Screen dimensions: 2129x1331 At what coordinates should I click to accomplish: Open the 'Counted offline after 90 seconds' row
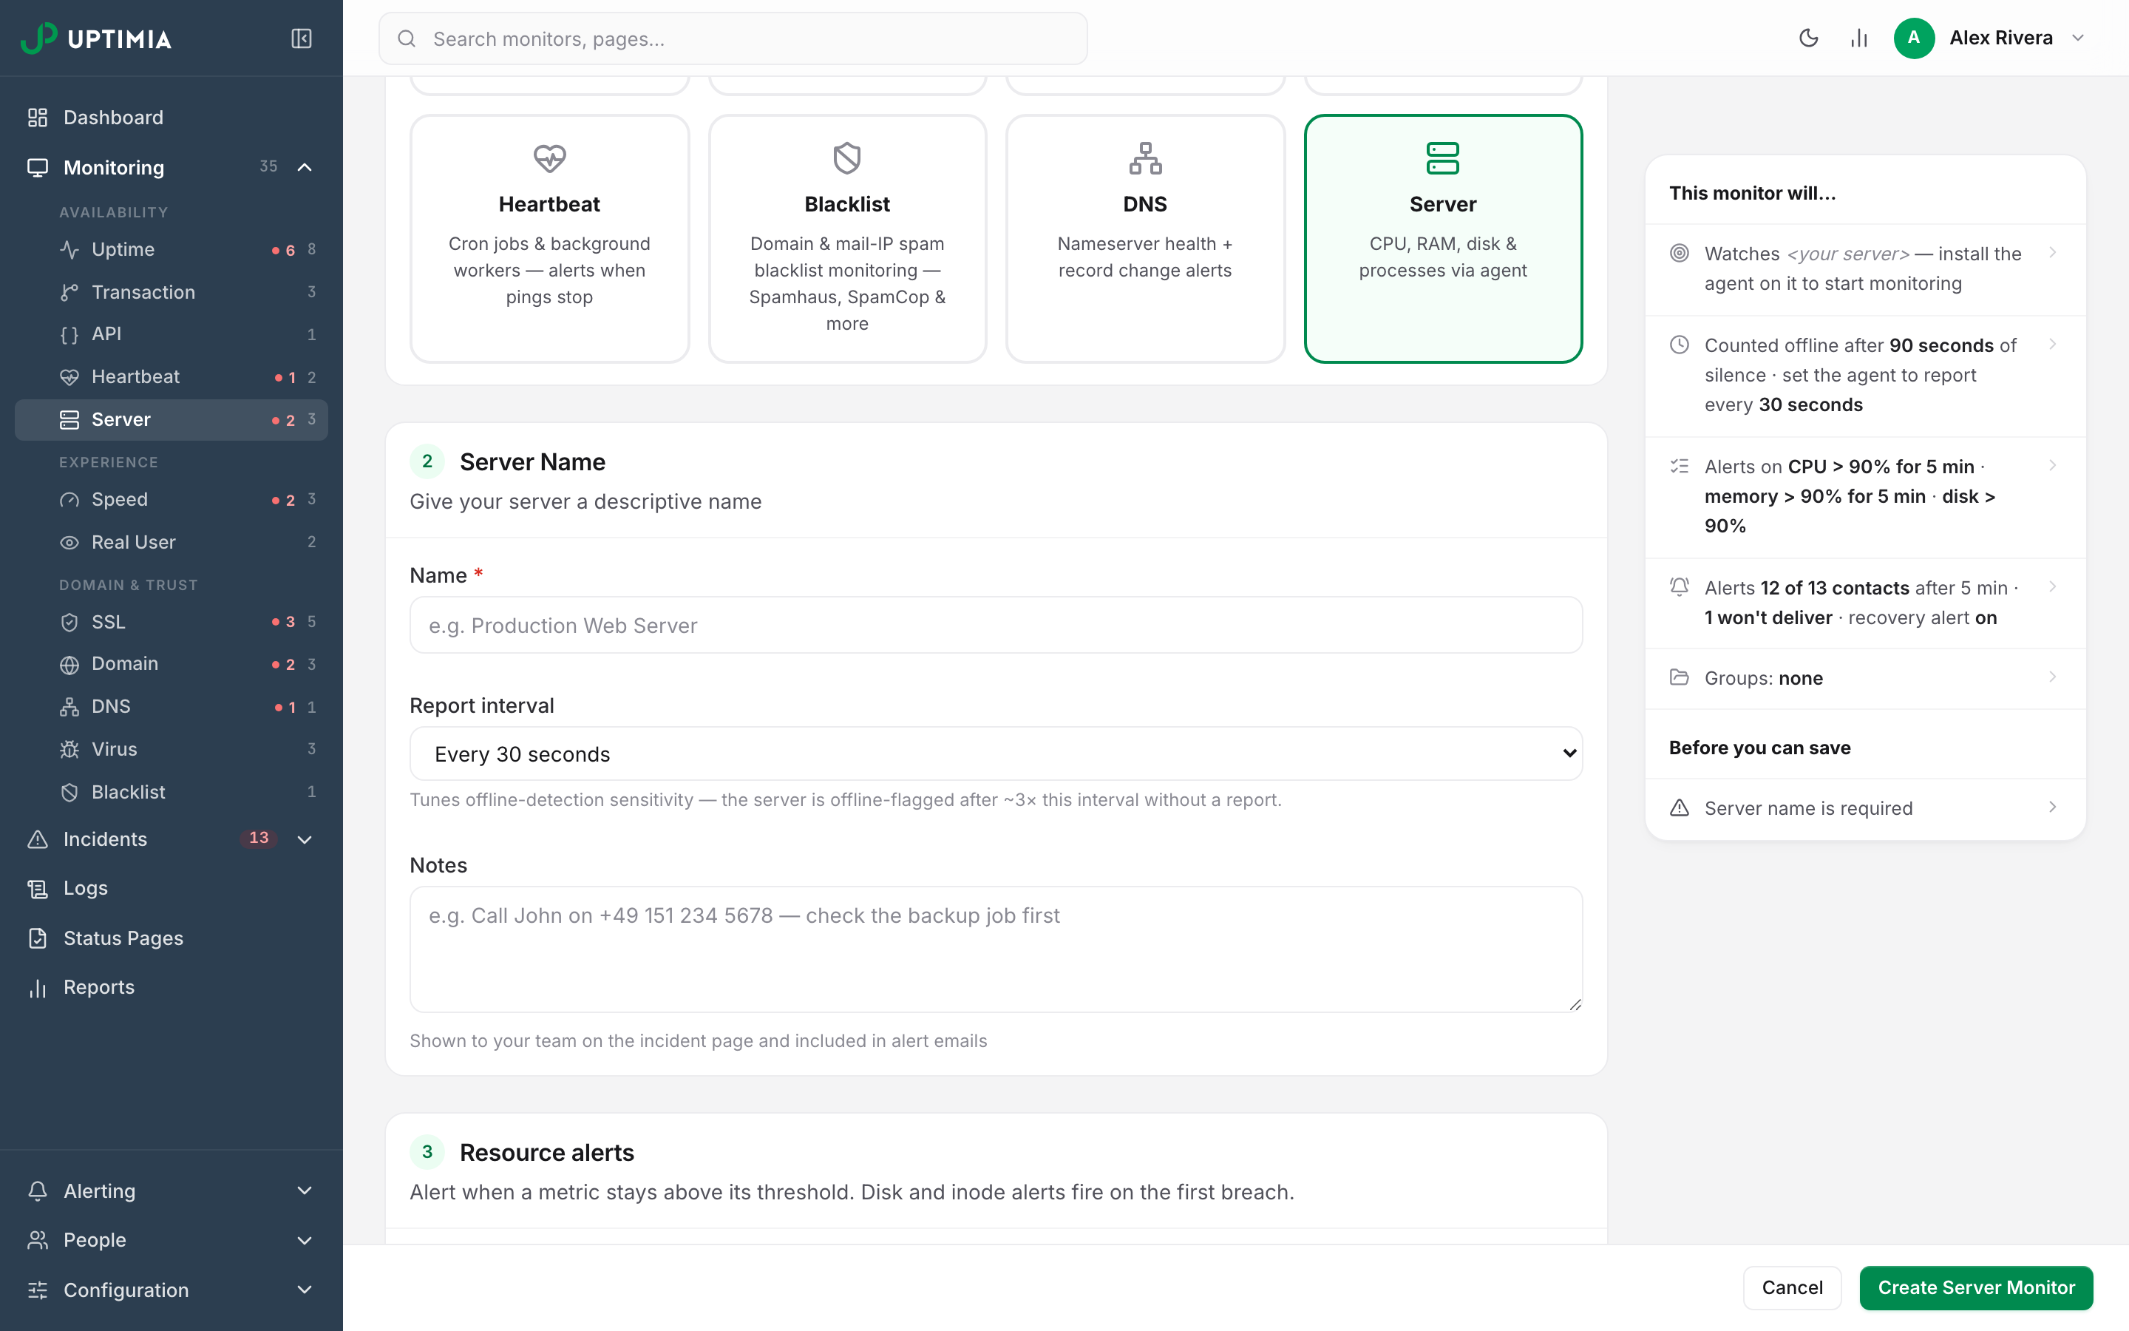(1865, 375)
